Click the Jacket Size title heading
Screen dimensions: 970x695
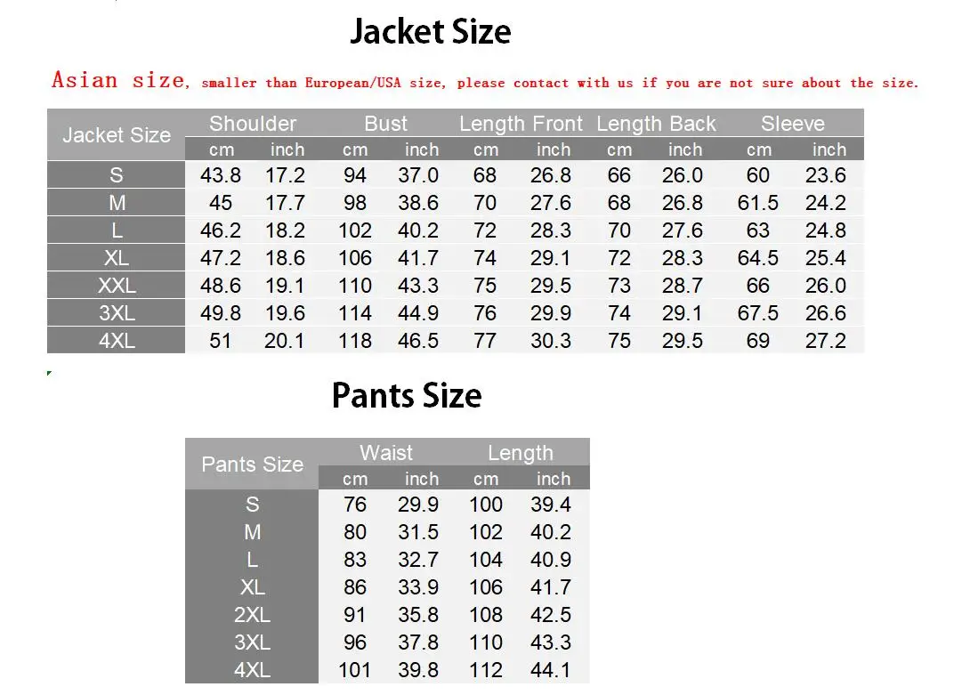(431, 31)
